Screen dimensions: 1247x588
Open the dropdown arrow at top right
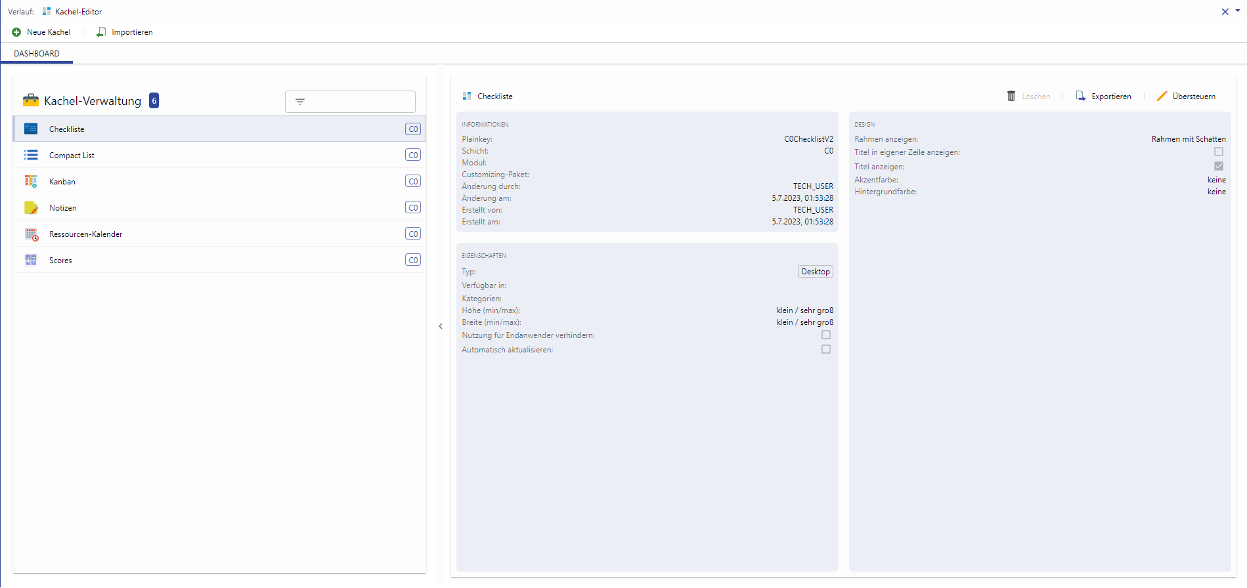point(1238,10)
